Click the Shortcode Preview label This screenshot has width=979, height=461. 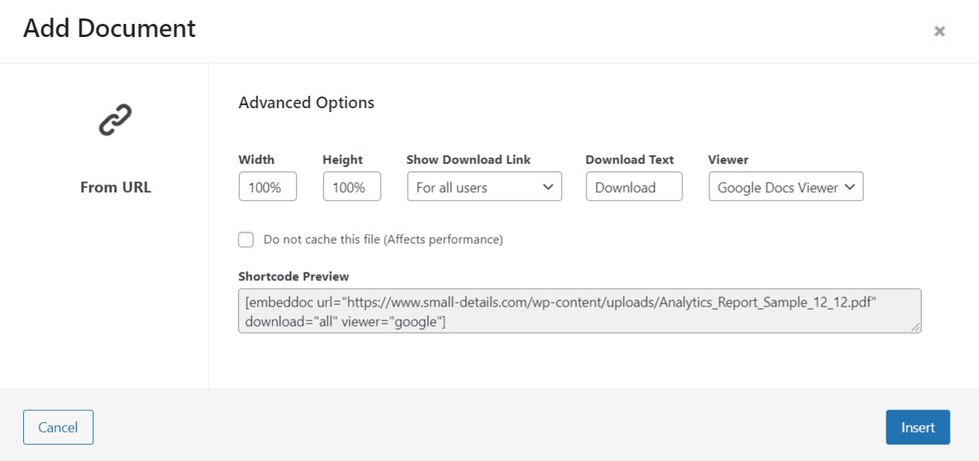pos(294,276)
